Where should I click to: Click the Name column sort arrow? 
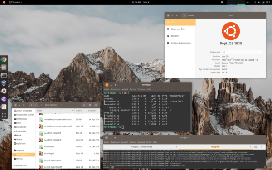pos(72,111)
